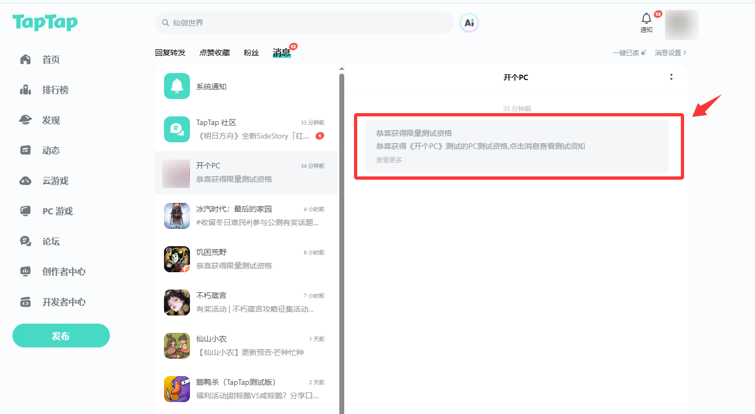This screenshot has width=755, height=414.
Task: Switch to the 消息 tab
Action: pos(281,52)
